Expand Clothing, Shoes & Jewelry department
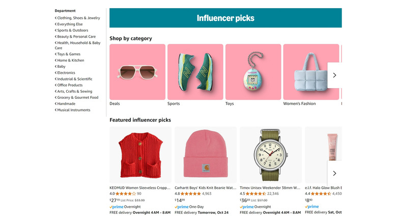This screenshot has height=223, width=397. [x=78, y=18]
